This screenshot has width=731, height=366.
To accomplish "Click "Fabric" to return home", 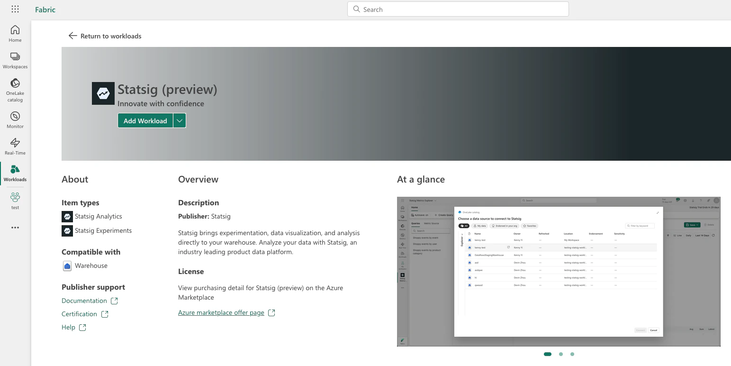I will pos(45,9).
